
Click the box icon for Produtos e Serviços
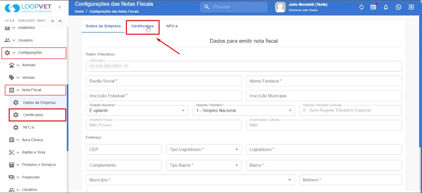click(x=12, y=165)
